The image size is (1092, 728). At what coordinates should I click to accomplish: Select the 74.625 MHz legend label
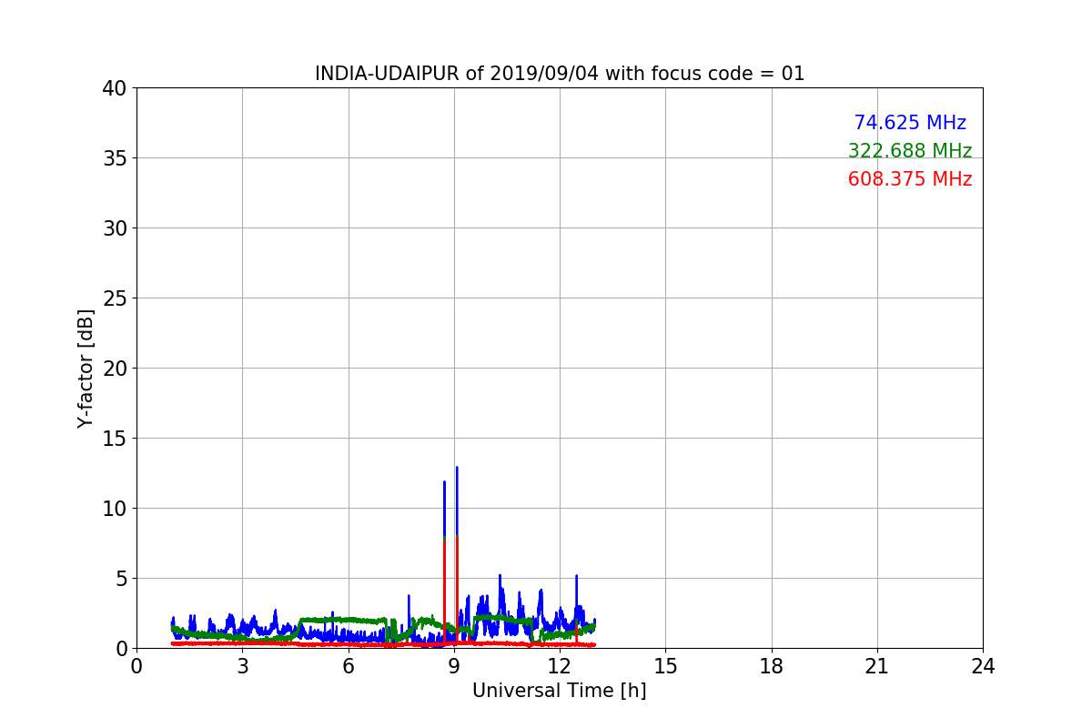(910, 123)
